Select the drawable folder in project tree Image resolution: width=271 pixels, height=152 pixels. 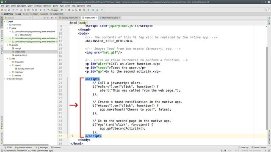(x=18, y=62)
